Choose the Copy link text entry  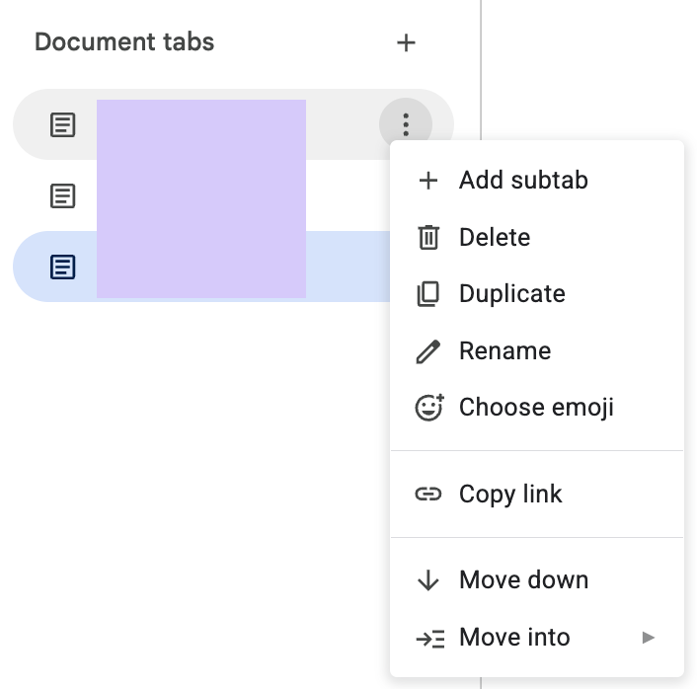coord(510,495)
